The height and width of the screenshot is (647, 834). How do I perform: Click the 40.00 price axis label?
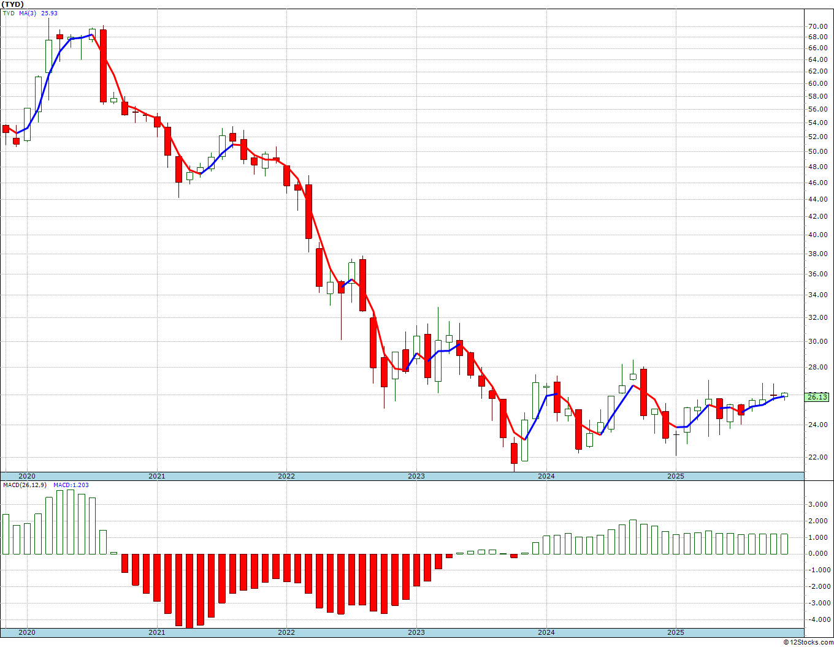coord(817,235)
